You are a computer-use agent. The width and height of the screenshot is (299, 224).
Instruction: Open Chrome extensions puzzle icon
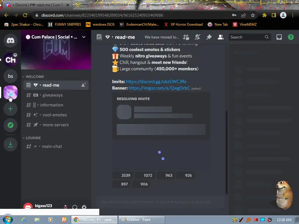point(264,15)
